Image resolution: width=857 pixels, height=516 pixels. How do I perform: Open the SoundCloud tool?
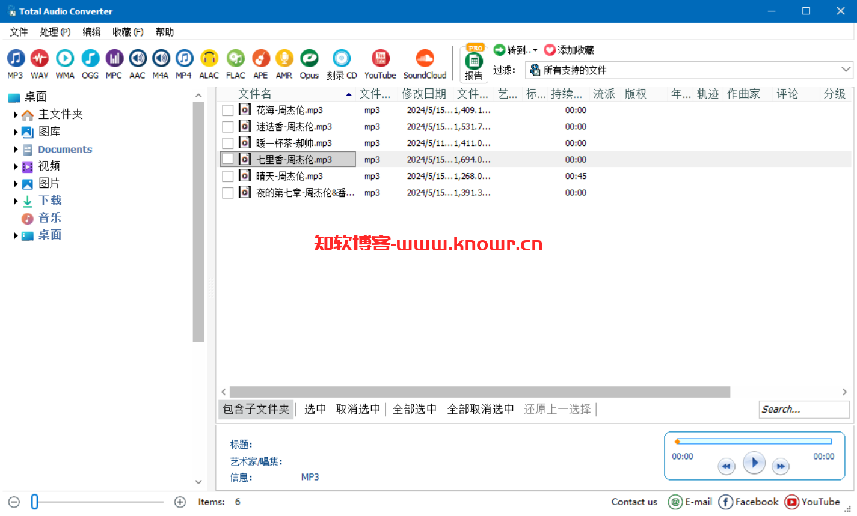pos(425,58)
